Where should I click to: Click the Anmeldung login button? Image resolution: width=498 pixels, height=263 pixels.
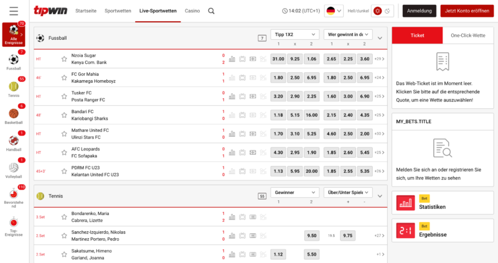pos(419,11)
